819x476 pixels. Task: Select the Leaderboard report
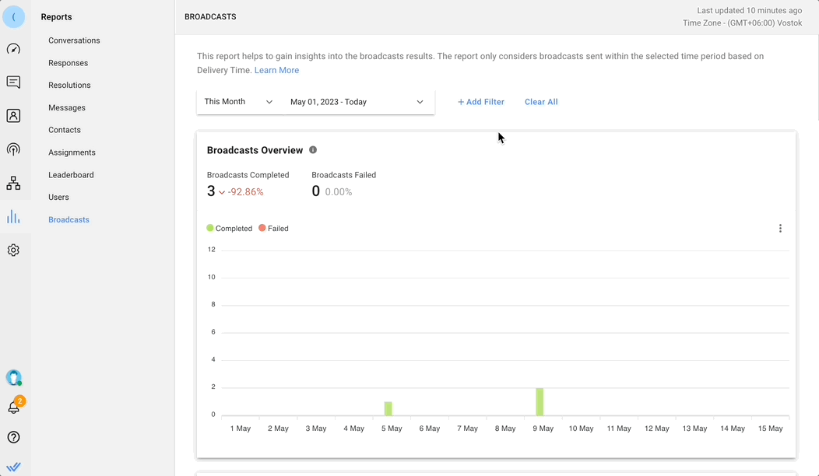coord(71,175)
